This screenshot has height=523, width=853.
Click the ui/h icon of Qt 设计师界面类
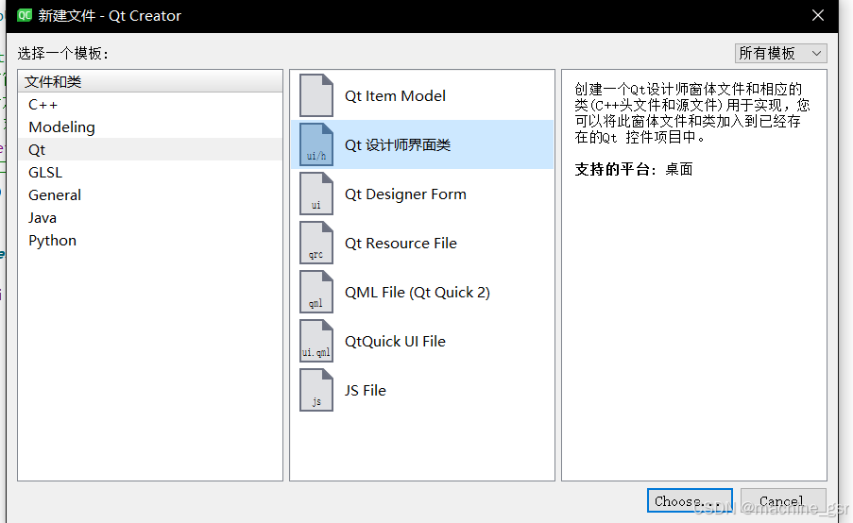(x=316, y=144)
